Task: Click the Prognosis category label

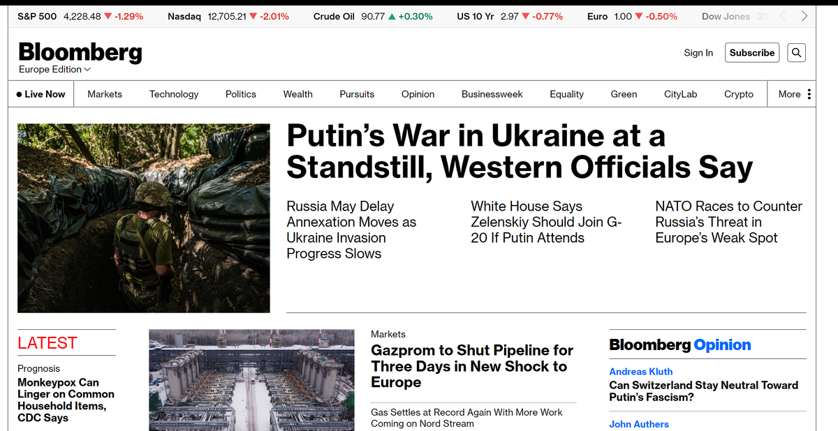Action: 38,368
